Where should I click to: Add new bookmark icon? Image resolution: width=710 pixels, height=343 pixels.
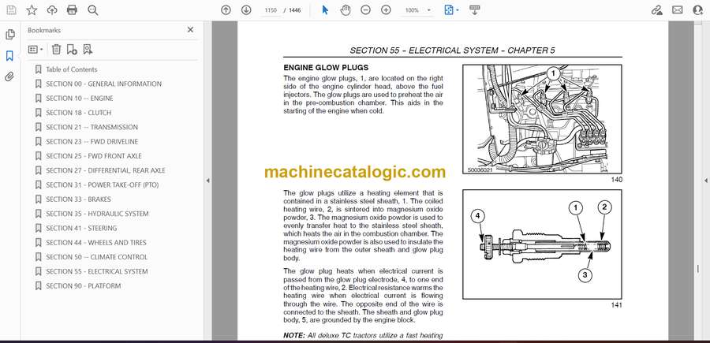coord(72,50)
